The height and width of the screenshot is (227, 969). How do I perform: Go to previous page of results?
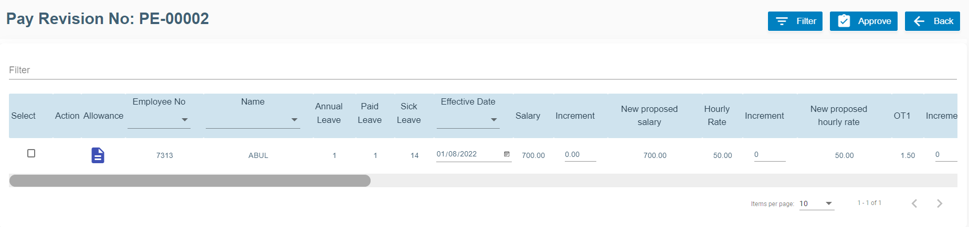914,203
